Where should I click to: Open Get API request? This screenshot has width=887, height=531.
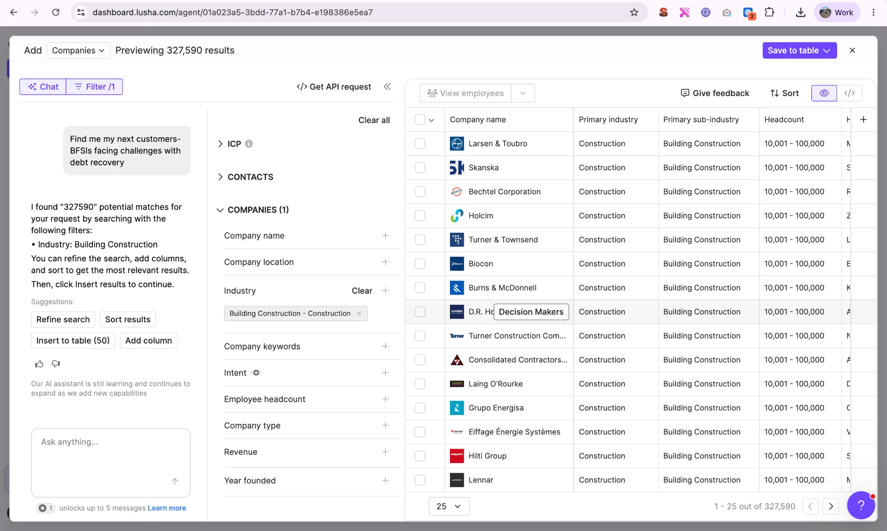click(334, 87)
